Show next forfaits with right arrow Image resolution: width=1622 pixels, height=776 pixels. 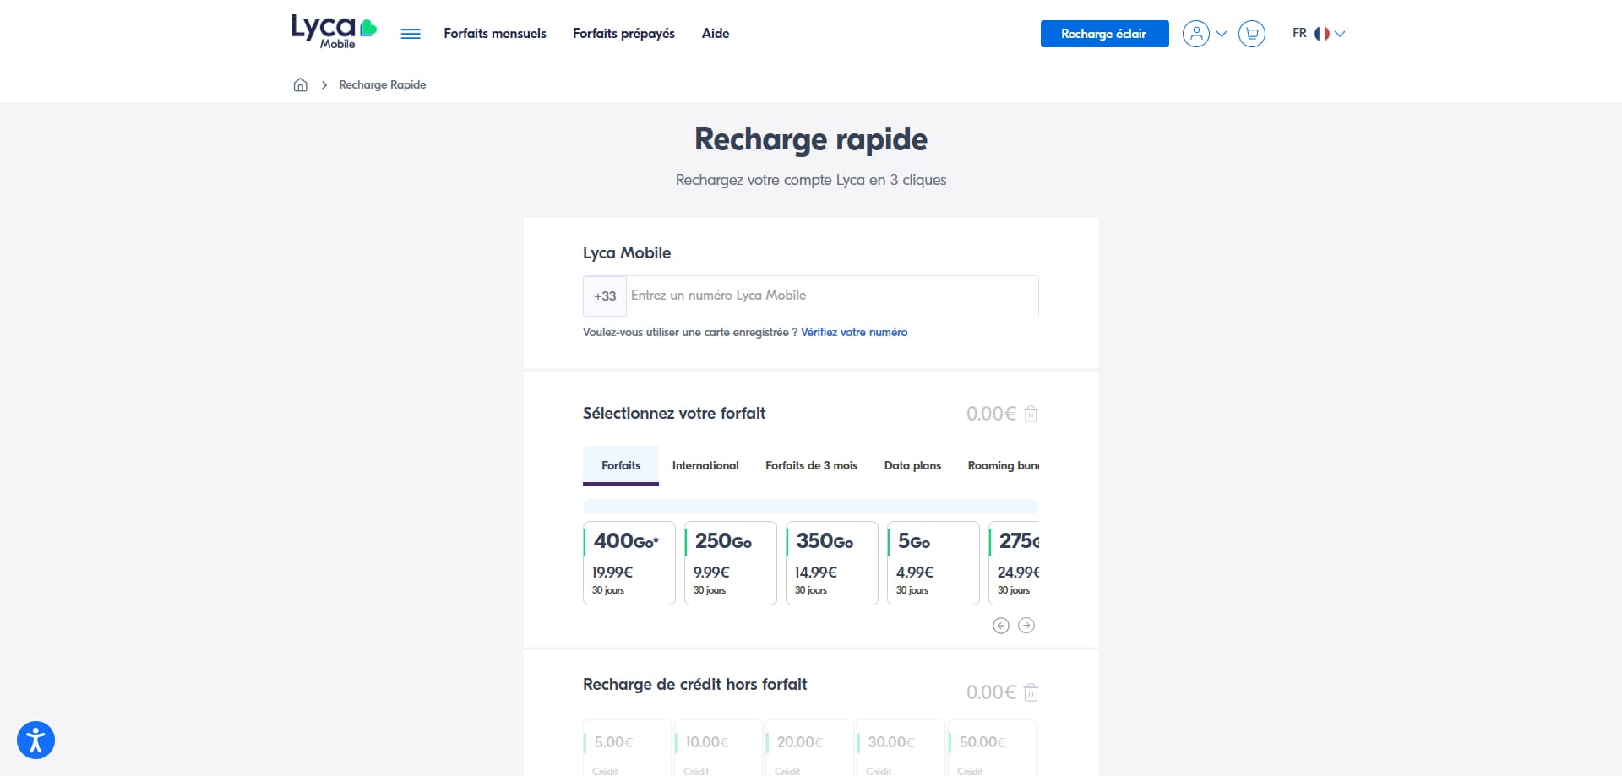(x=1026, y=626)
